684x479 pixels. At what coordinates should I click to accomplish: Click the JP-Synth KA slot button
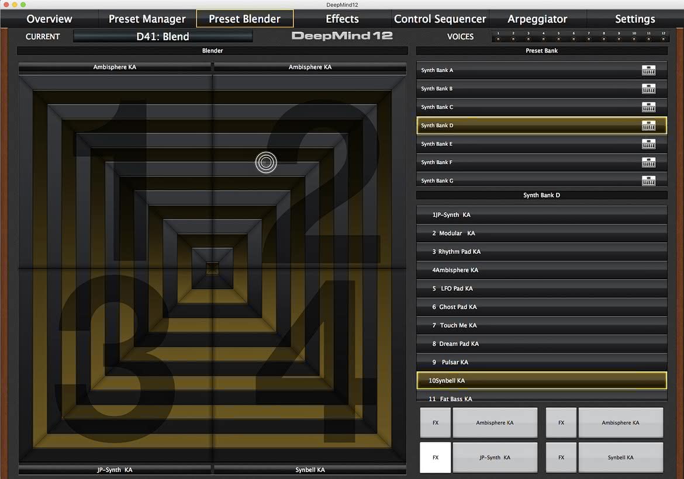point(495,457)
